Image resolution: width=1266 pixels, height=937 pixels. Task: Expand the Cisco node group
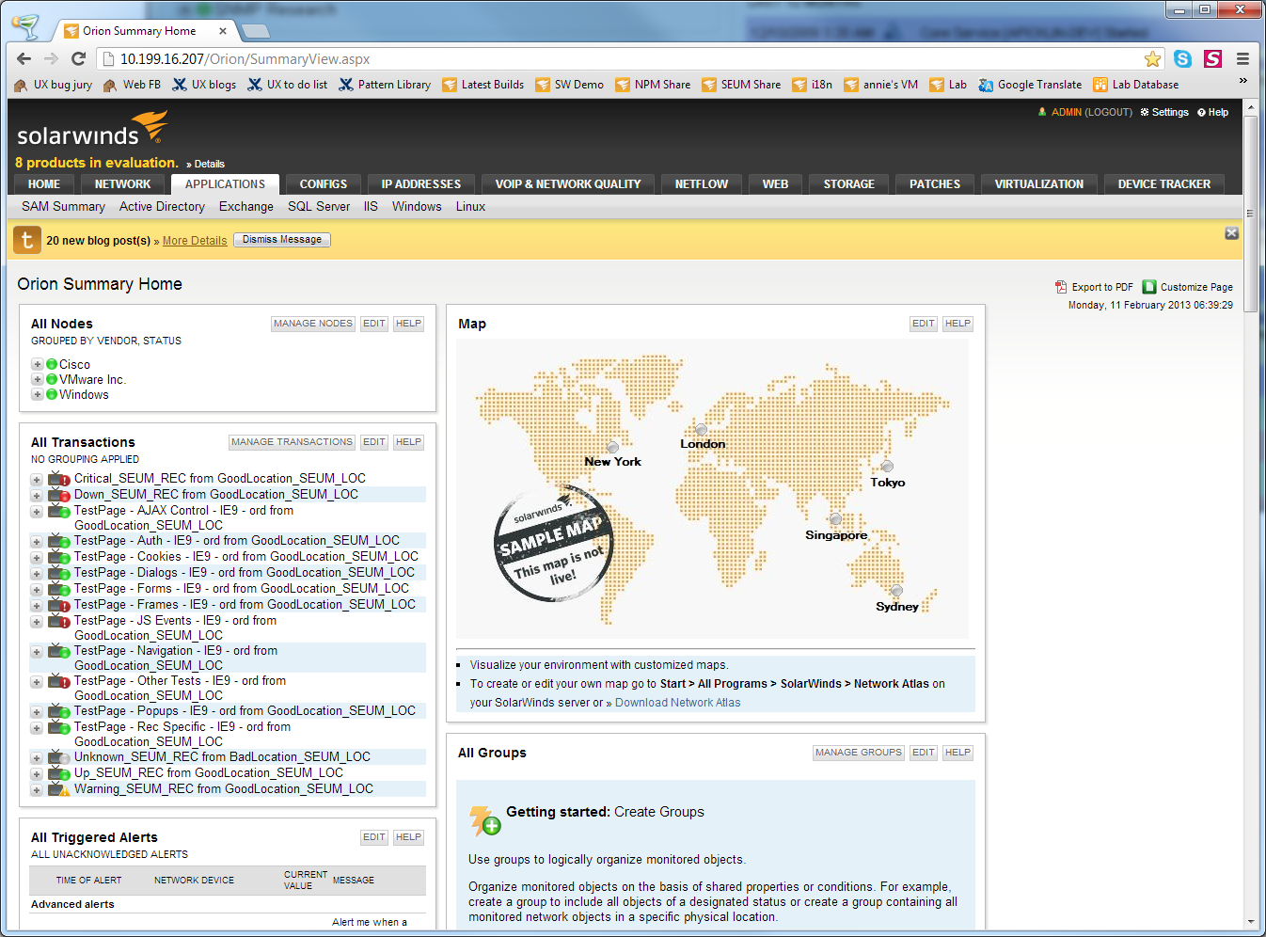tap(37, 365)
